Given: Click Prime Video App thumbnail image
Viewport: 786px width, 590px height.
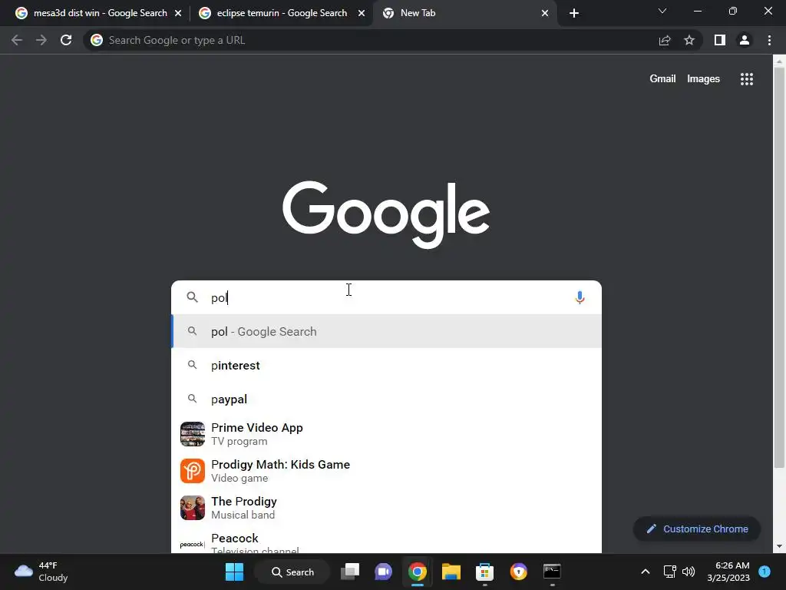Looking at the screenshot, I should tap(193, 434).
